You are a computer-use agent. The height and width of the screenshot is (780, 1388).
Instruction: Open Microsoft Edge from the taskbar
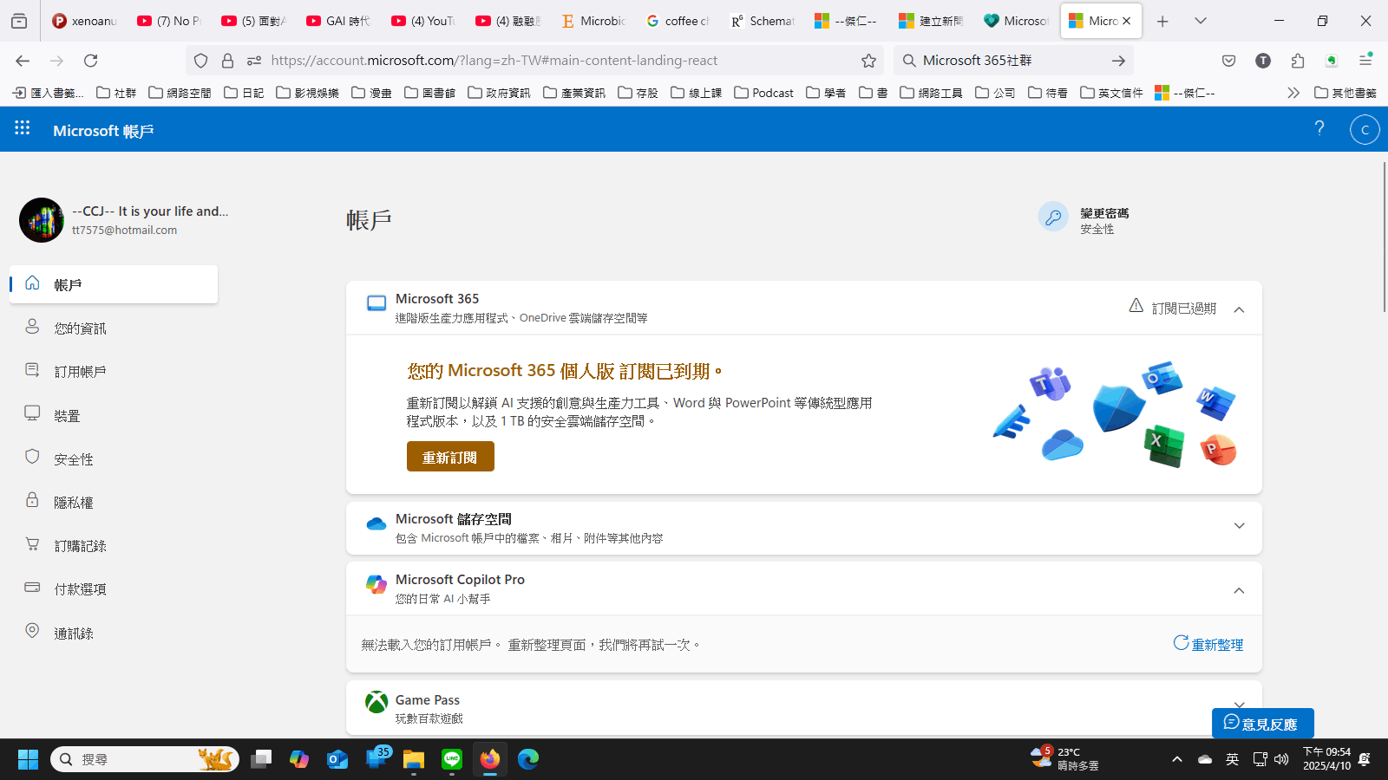(528, 760)
